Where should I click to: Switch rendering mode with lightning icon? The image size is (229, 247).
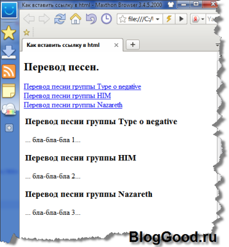coord(169,19)
